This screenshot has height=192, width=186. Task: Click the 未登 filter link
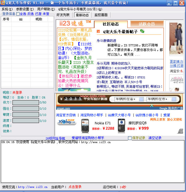pyautogui.click(x=46, y=14)
